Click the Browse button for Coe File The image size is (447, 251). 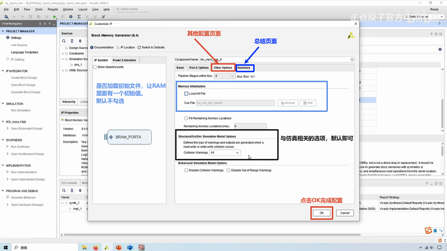(x=288, y=103)
